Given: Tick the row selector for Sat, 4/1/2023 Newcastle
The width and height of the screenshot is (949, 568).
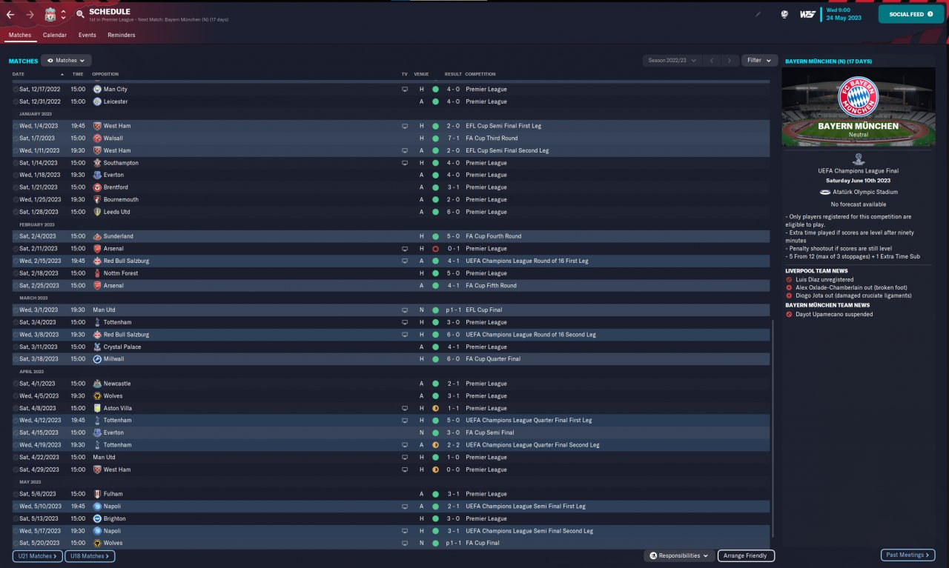Looking at the screenshot, I should click(x=16, y=384).
